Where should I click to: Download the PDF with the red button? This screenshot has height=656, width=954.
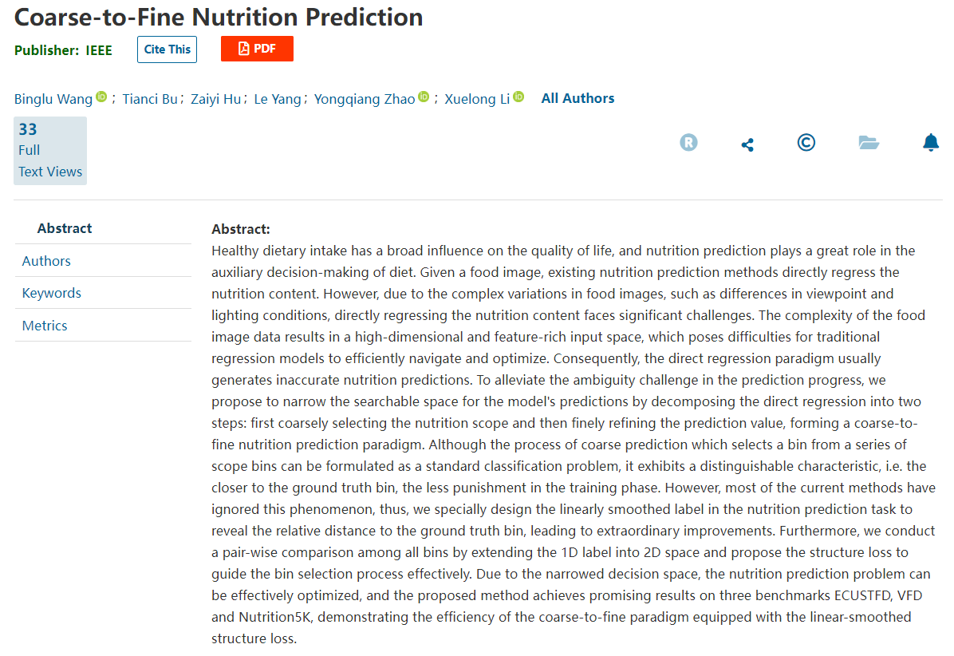257,49
